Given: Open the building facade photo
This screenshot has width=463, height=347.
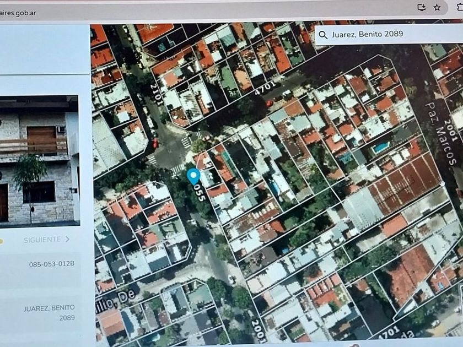Looking at the screenshot, I should click(39, 161).
